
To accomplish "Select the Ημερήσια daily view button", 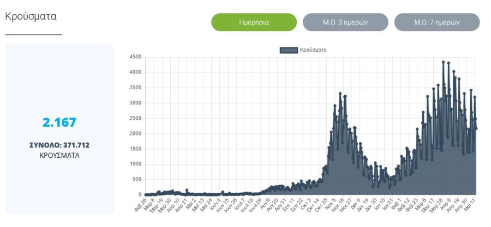I will [254, 22].
